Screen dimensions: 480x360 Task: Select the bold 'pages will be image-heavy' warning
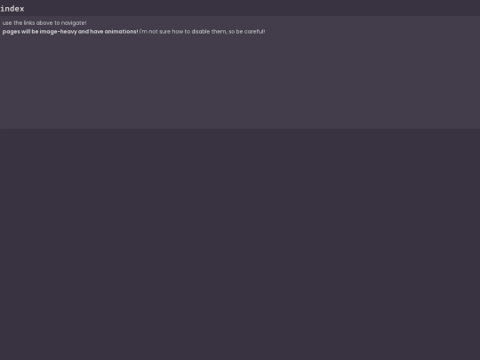[70, 31]
